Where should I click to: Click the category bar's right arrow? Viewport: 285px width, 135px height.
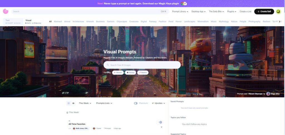point(279,22)
